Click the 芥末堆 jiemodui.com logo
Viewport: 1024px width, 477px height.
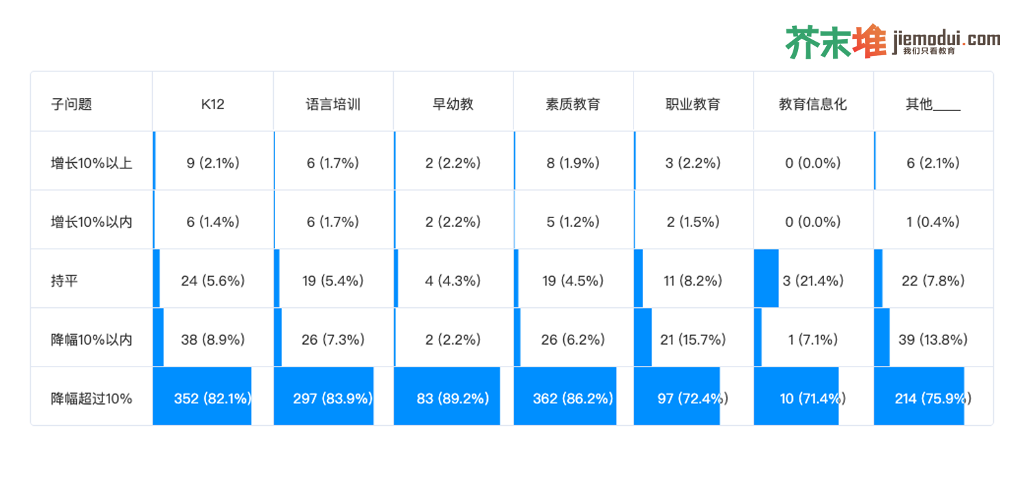[x=892, y=41]
